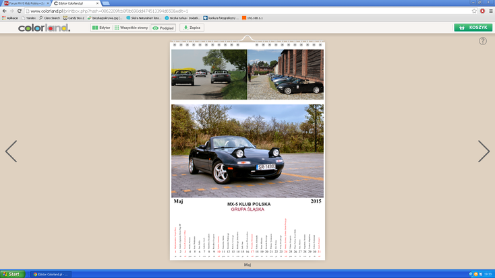
Task: Click the top-left photo of cars on road
Action: pos(209,75)
